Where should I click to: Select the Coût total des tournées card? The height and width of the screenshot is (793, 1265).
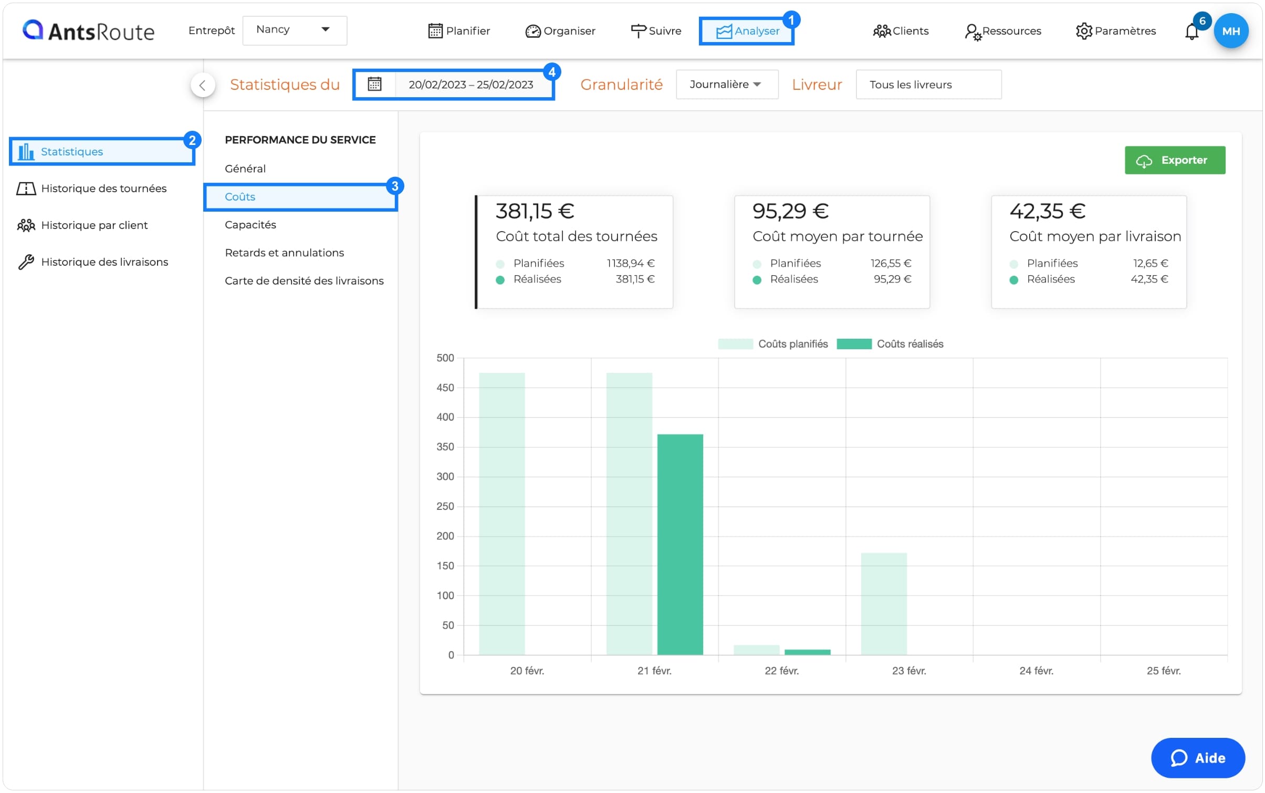pos(574,252)
